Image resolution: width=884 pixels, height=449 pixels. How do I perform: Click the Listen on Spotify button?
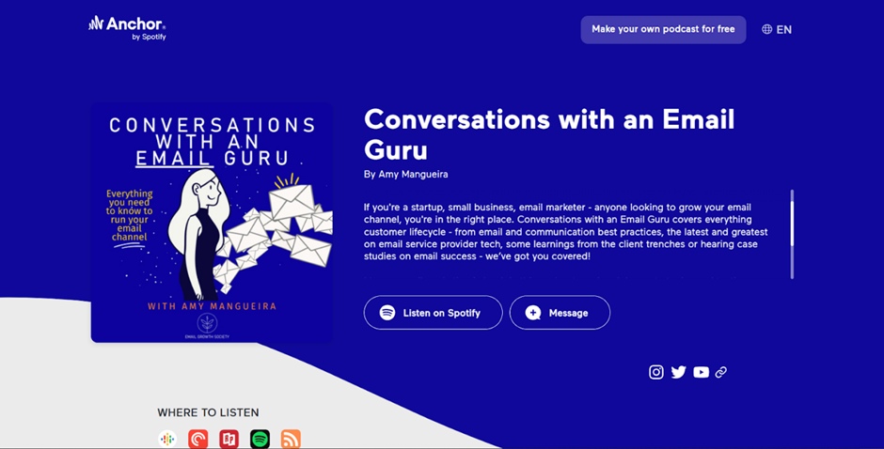click(x=433, y=313)
